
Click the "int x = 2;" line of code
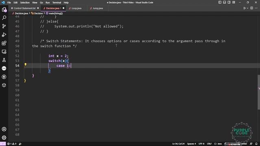[58, 56]
